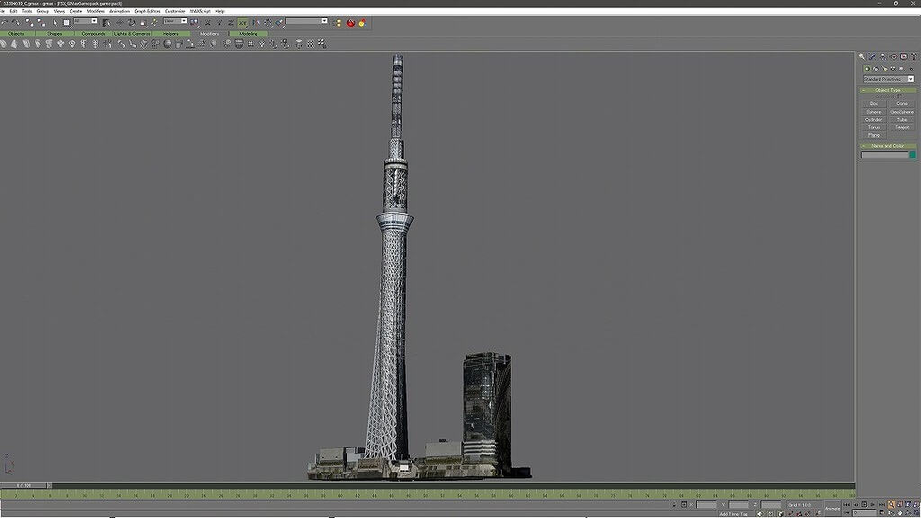Open the Edit menu
This screenshot has height=518, width=921.
pos(13,11)
